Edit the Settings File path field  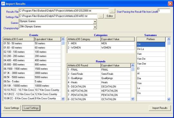point(58,16)
